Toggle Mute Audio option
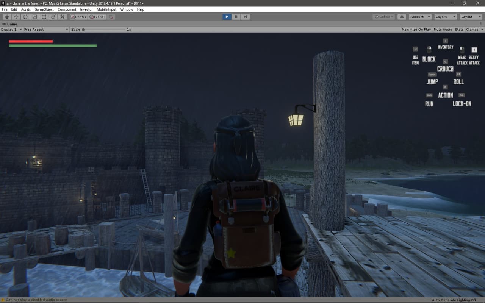The height and width of the screenshot is (303, 485). tap(443, 29)
